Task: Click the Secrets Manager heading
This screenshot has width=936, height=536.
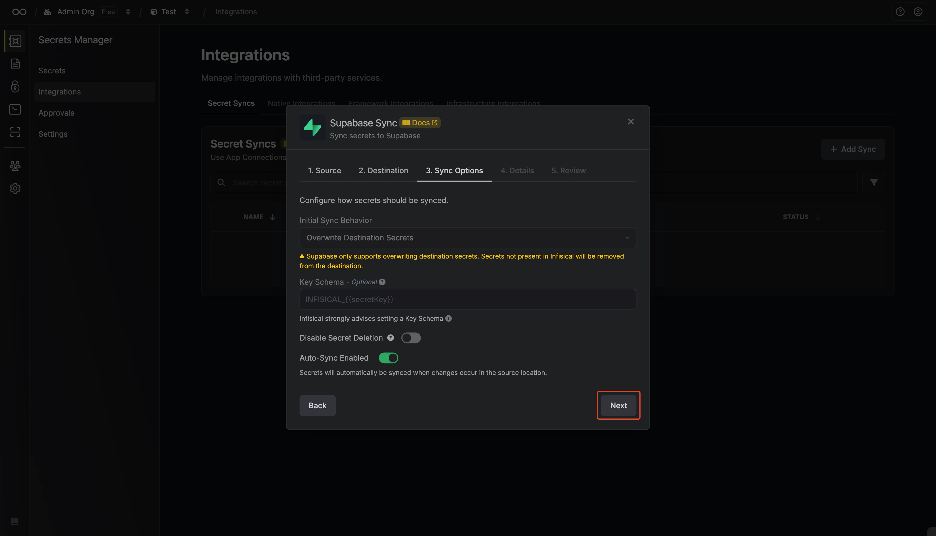Action: click(x=75, y=40)
